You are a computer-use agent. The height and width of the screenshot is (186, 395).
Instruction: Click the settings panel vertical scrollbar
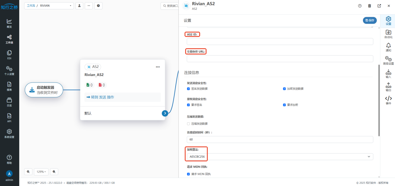pyautogui.click(x=379, y=100)
